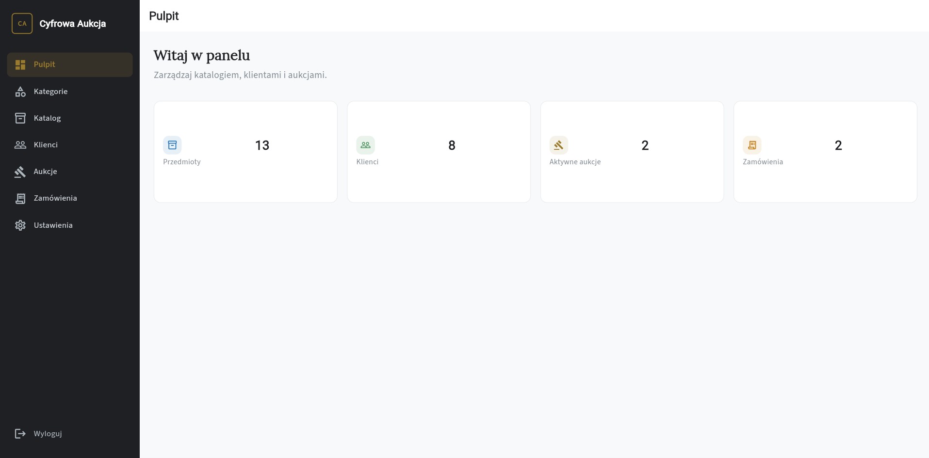Click the Wyloguj logout arrow icon
This screenshot has height=458, width=929.
click(x=20, y=434)
